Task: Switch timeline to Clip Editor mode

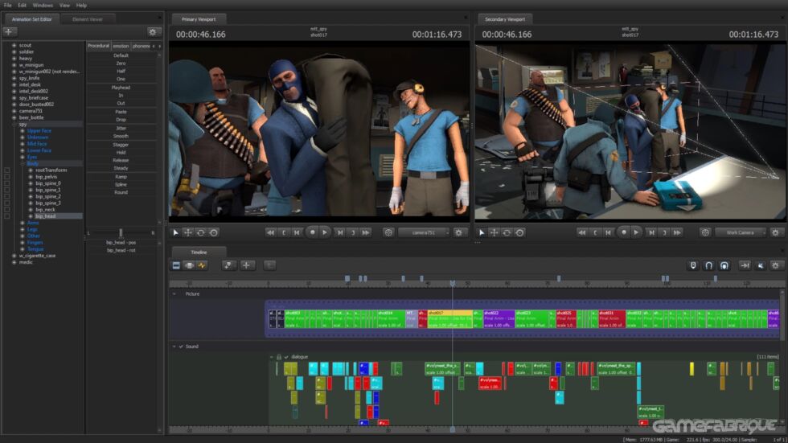Action: 176,265
